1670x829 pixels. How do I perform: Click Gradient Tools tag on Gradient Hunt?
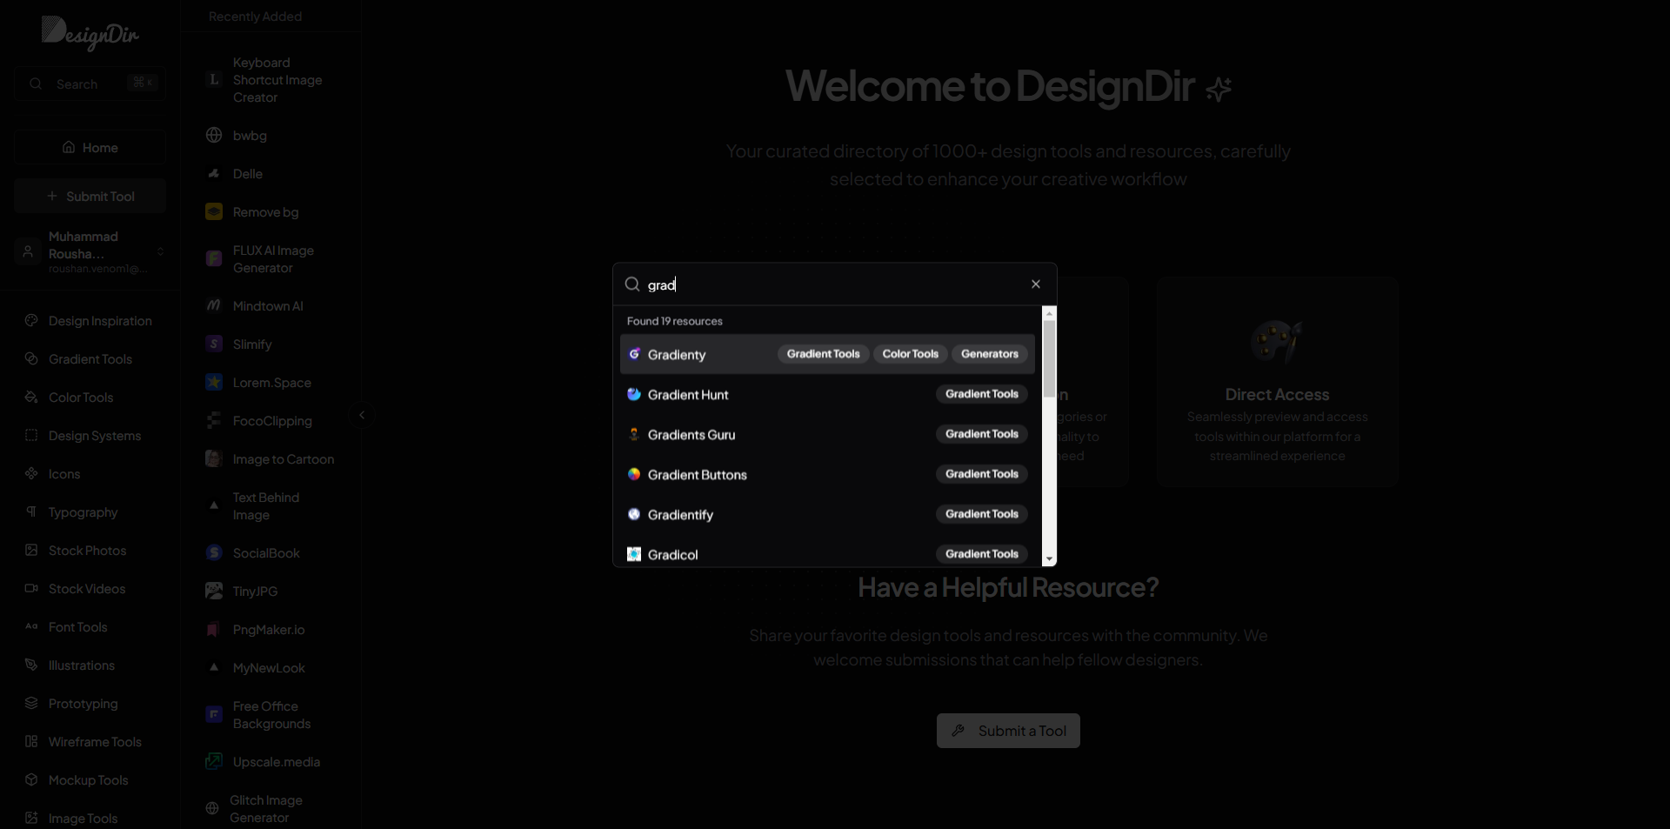pos(982,394)
